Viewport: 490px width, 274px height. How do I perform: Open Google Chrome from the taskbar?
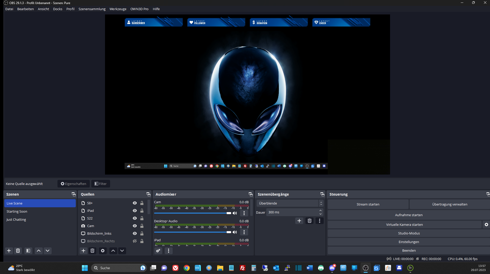click(187, 268)
